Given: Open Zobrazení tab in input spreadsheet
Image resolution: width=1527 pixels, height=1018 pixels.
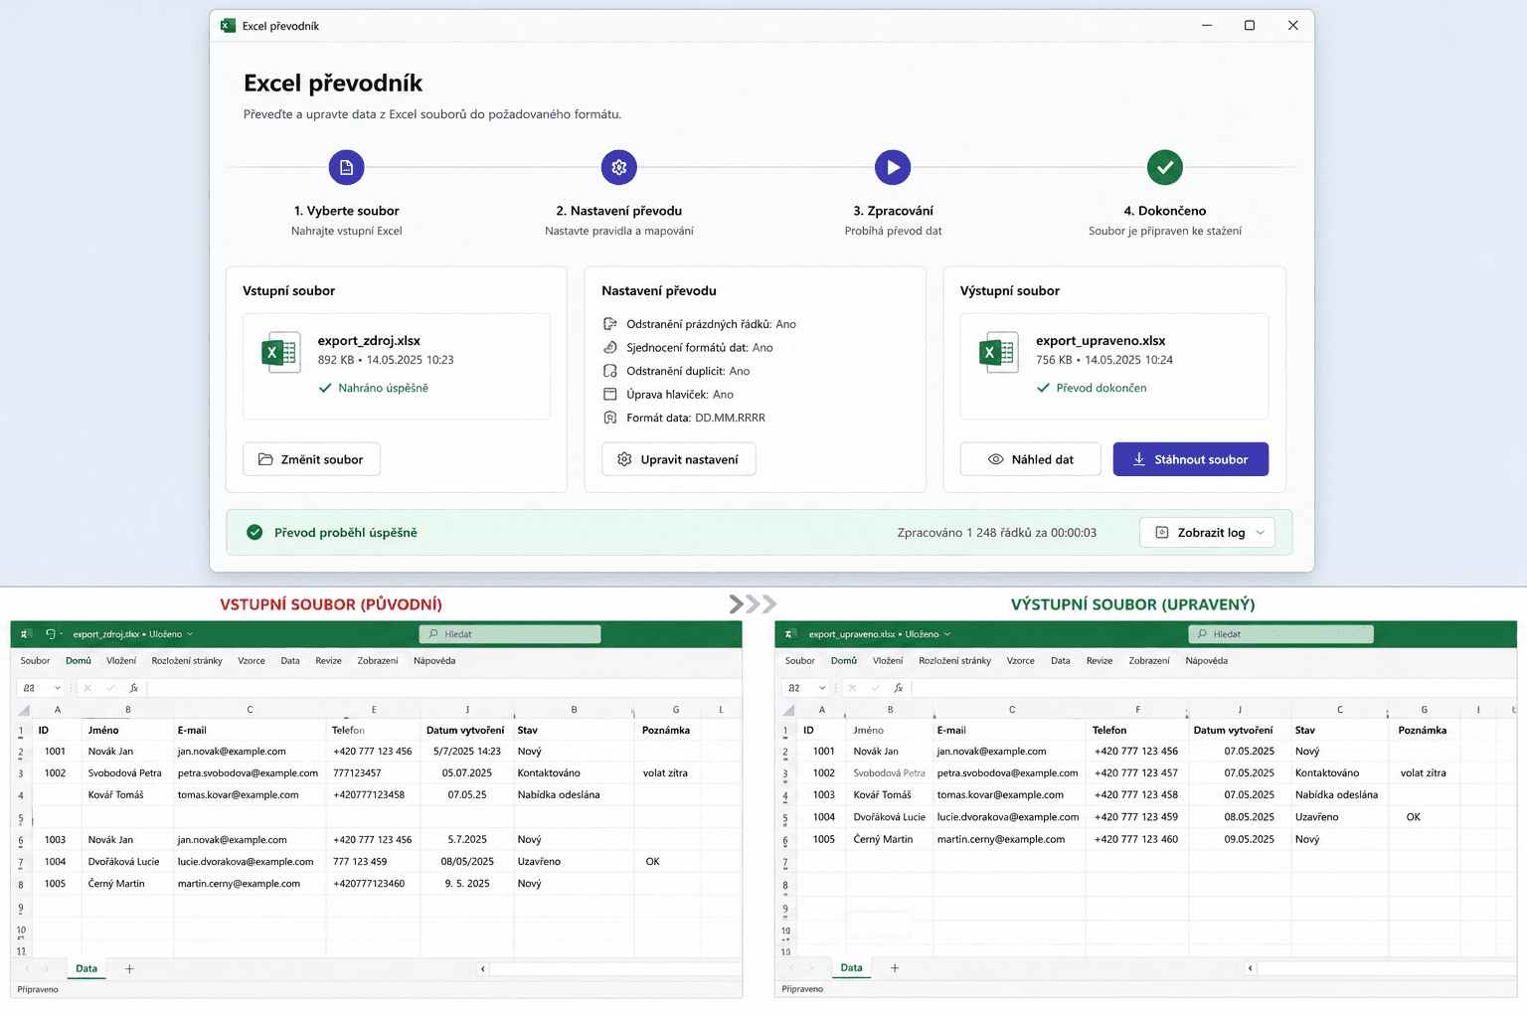Looking at the screenshot, I should tap(378, 661).
